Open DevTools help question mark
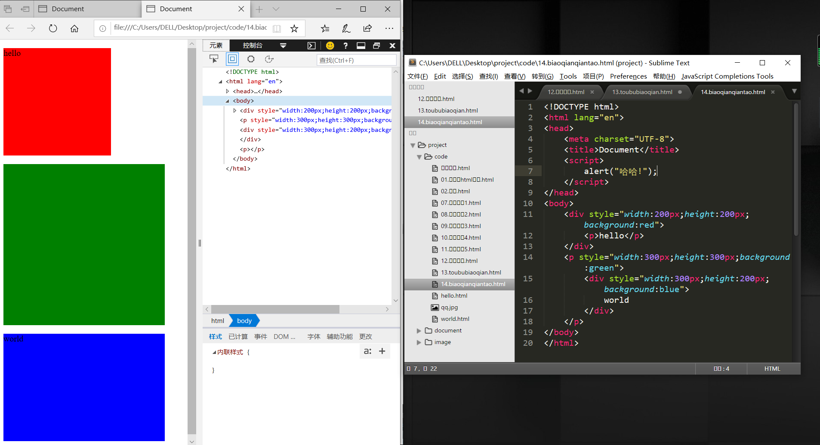The image size is (820, 445). click(345, 46)
